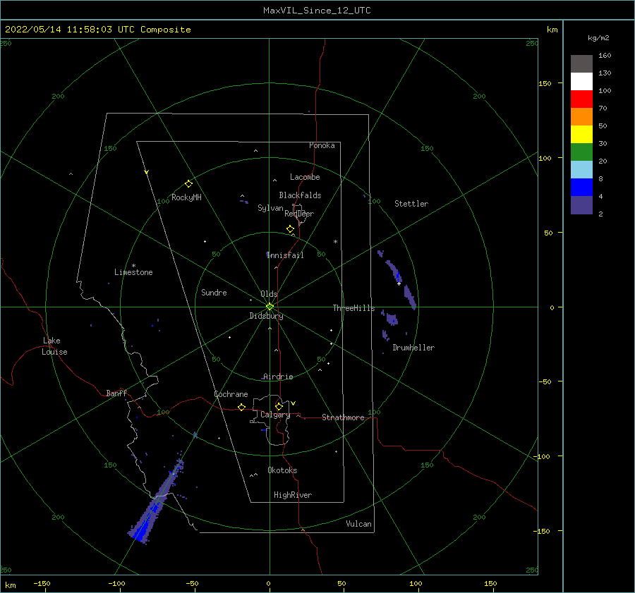Click the yellow diamond marker under Cochrane

click(241, 407)
